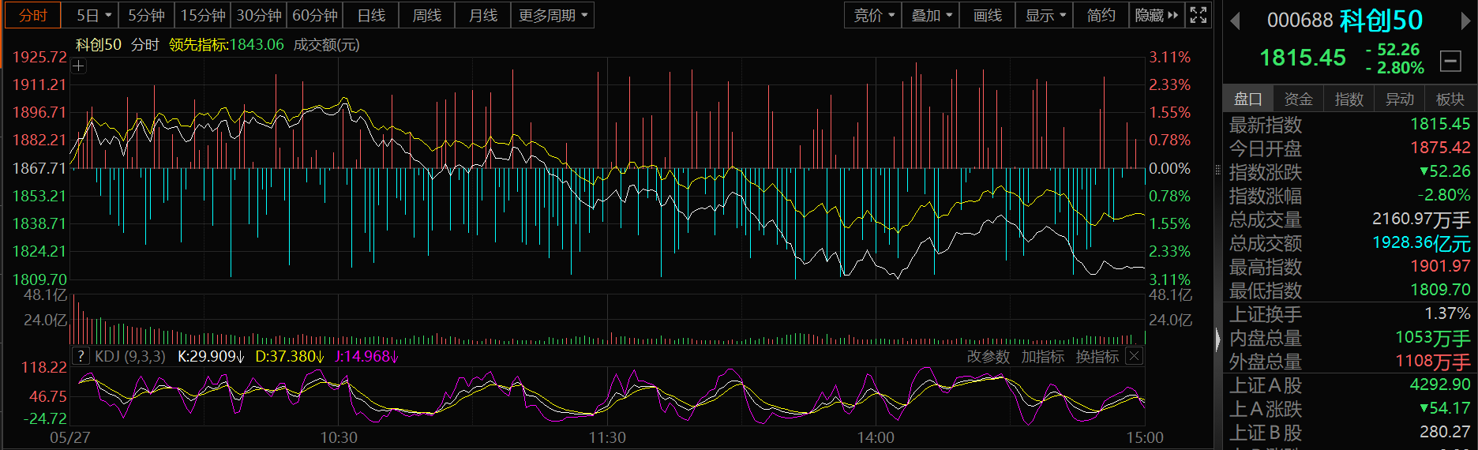Close the KDJ indicator panel
Viewport: 1478px width, 450px height.
pyautogui.click(x=1134, y=356)
